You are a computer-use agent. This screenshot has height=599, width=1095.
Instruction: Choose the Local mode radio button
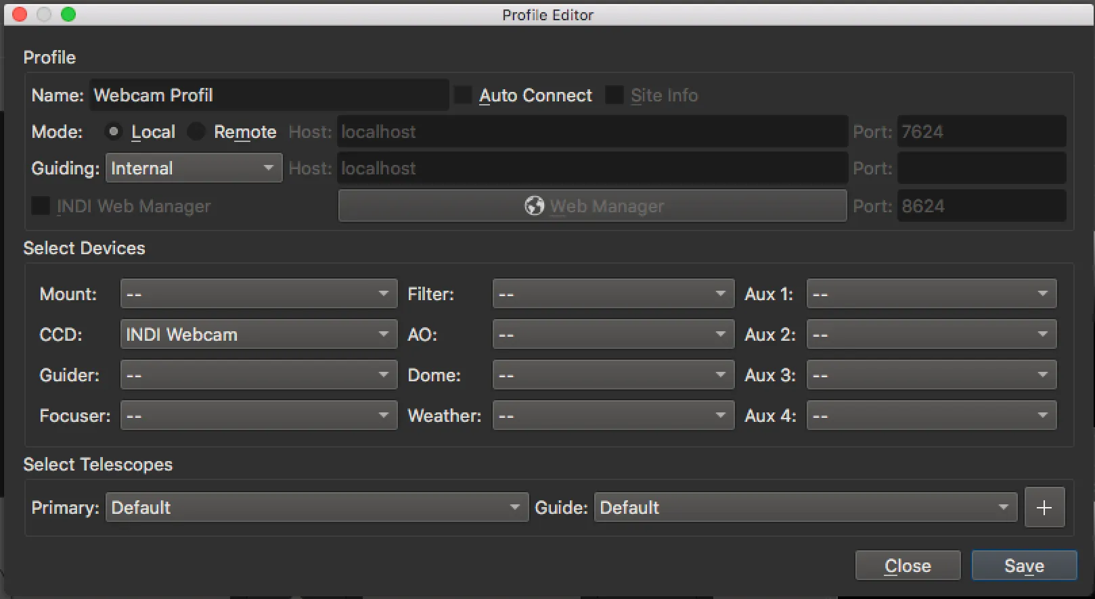point(114,132)
